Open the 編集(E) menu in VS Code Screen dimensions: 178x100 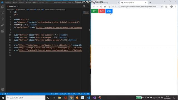click(x=15, y=2)
